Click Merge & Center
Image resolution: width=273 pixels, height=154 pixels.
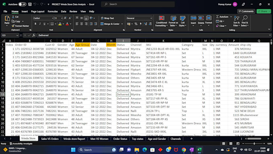click(110, 24)
